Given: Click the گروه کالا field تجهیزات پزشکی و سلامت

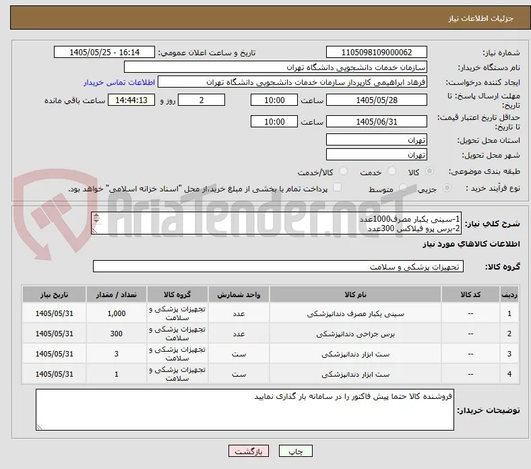Looking at the screenshot, I should click(x=278, y=266).
